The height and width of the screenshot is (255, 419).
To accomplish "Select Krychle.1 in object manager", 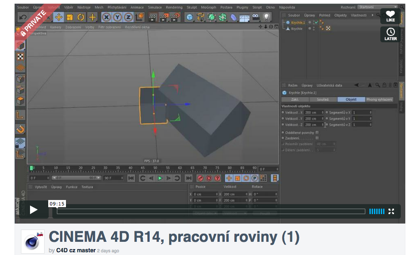I will tap(298, 23).
